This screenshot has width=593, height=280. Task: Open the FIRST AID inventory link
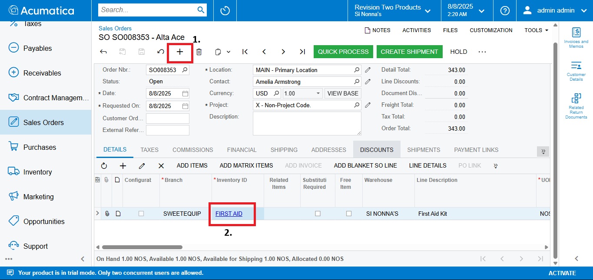click(x=229, y=214)
